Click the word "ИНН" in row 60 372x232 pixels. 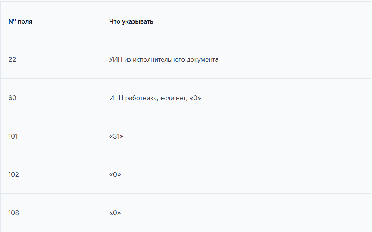116,98
